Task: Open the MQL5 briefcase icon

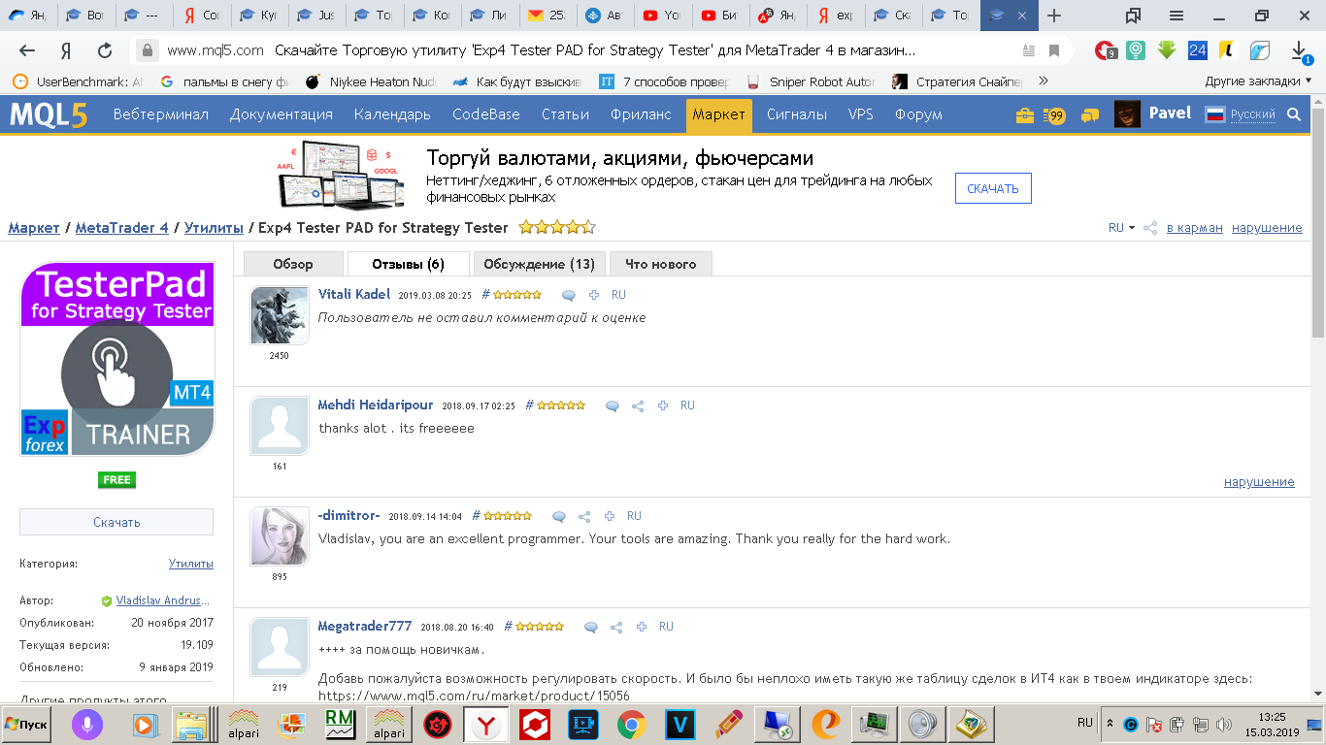Action: pyautogui.click(x=1024, y=115)
